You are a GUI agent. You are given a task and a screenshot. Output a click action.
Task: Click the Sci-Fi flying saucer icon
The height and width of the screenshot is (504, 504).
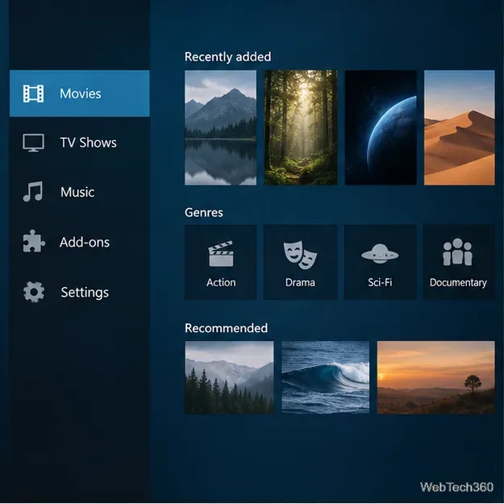point(380,253)
